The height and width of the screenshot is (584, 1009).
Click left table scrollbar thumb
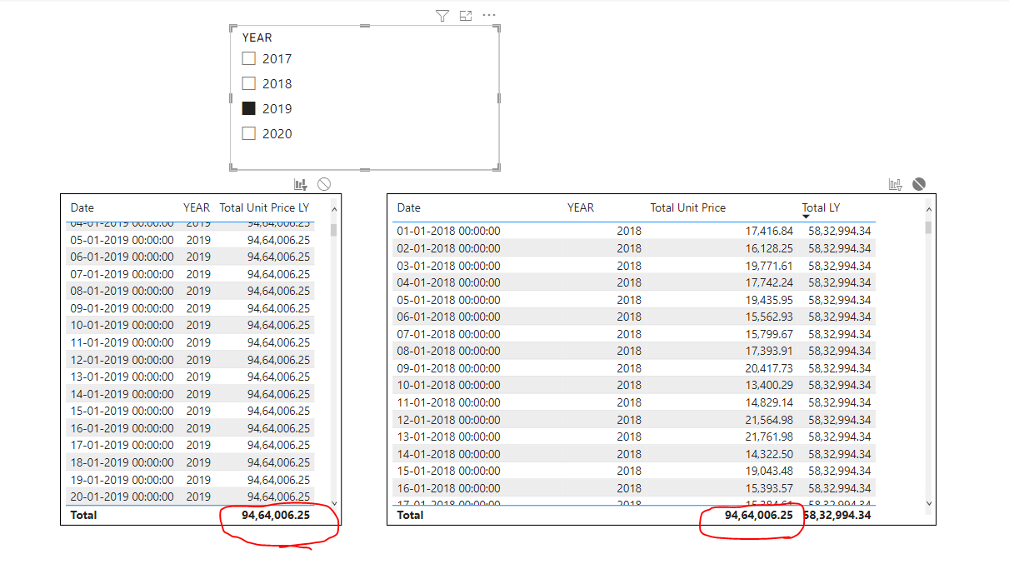tap(334, 230)
